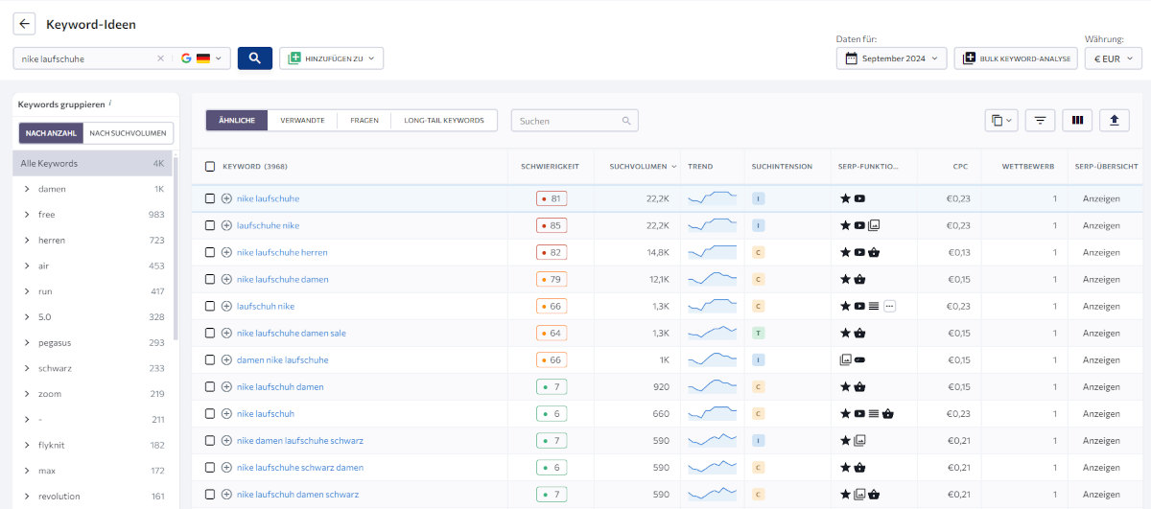Open the copy options icon dropdown

coord(1001,120)
